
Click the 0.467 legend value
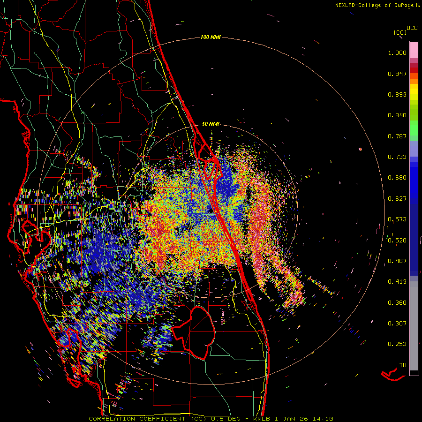pyautogui.click(x=397, y=261)
